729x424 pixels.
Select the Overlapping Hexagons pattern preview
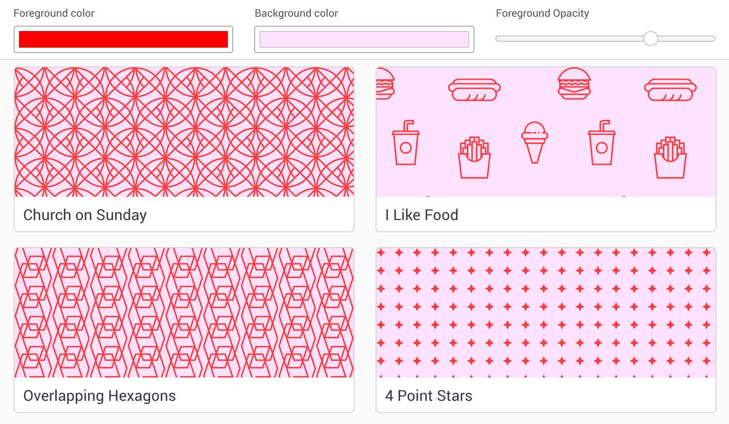184,313
